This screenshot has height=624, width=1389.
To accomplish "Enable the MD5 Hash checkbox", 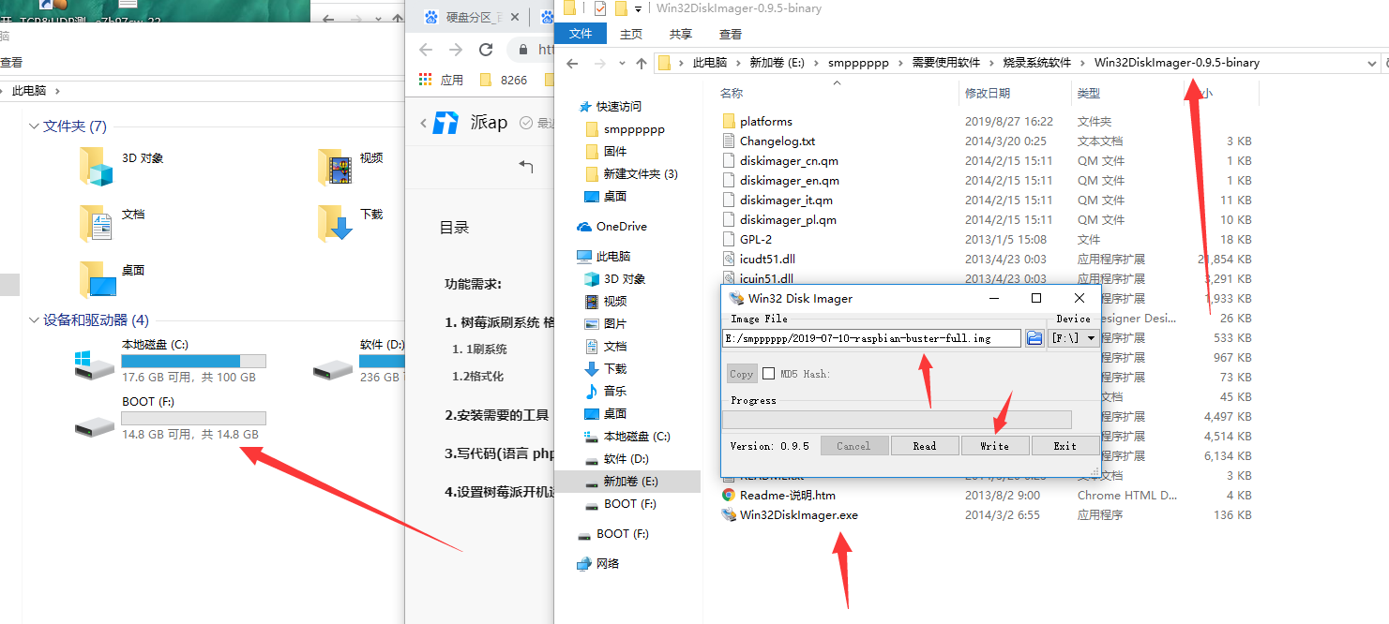I will point(769,374).
